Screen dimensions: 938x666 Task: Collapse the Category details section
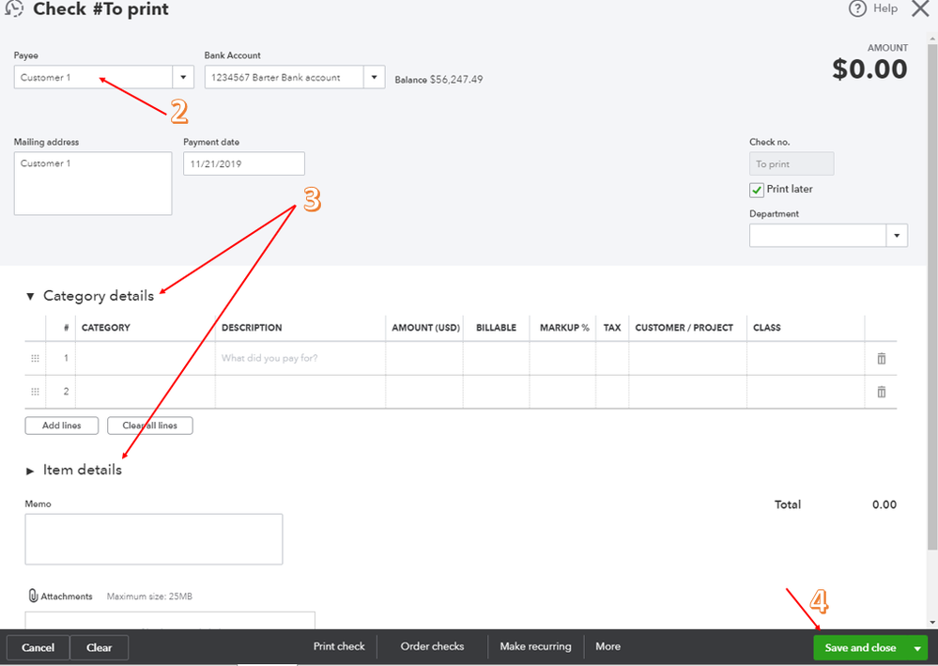coord(30,296)
